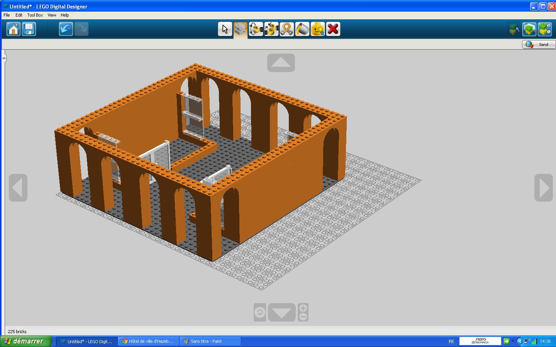556x347 pixels.
Task: Activate the Clone brick tool
Action: 240,29
